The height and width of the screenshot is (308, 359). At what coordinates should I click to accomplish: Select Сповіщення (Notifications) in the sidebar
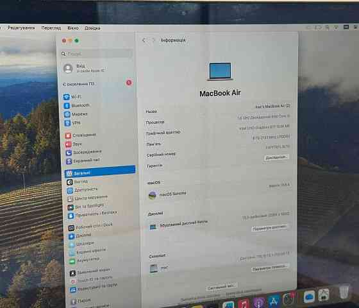click(80, 135)
